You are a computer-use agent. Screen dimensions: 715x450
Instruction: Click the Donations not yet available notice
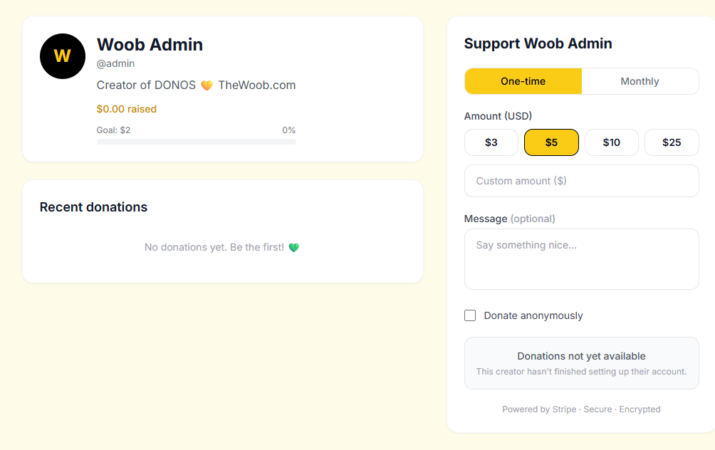(x=581, y=363)
